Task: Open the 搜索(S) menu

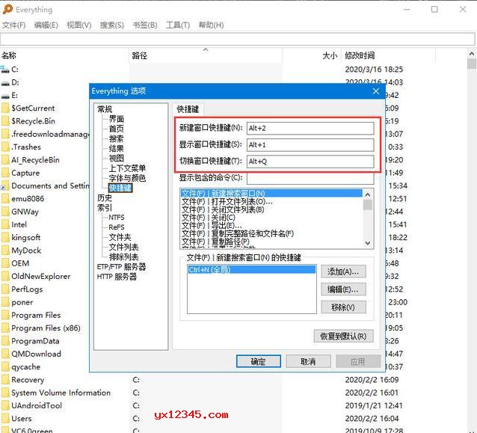Action: [x=112, y=25]
